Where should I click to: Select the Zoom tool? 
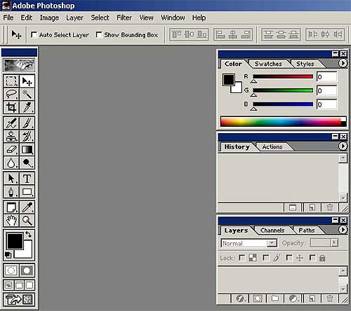pyautogui.click(x=27, y=221)
